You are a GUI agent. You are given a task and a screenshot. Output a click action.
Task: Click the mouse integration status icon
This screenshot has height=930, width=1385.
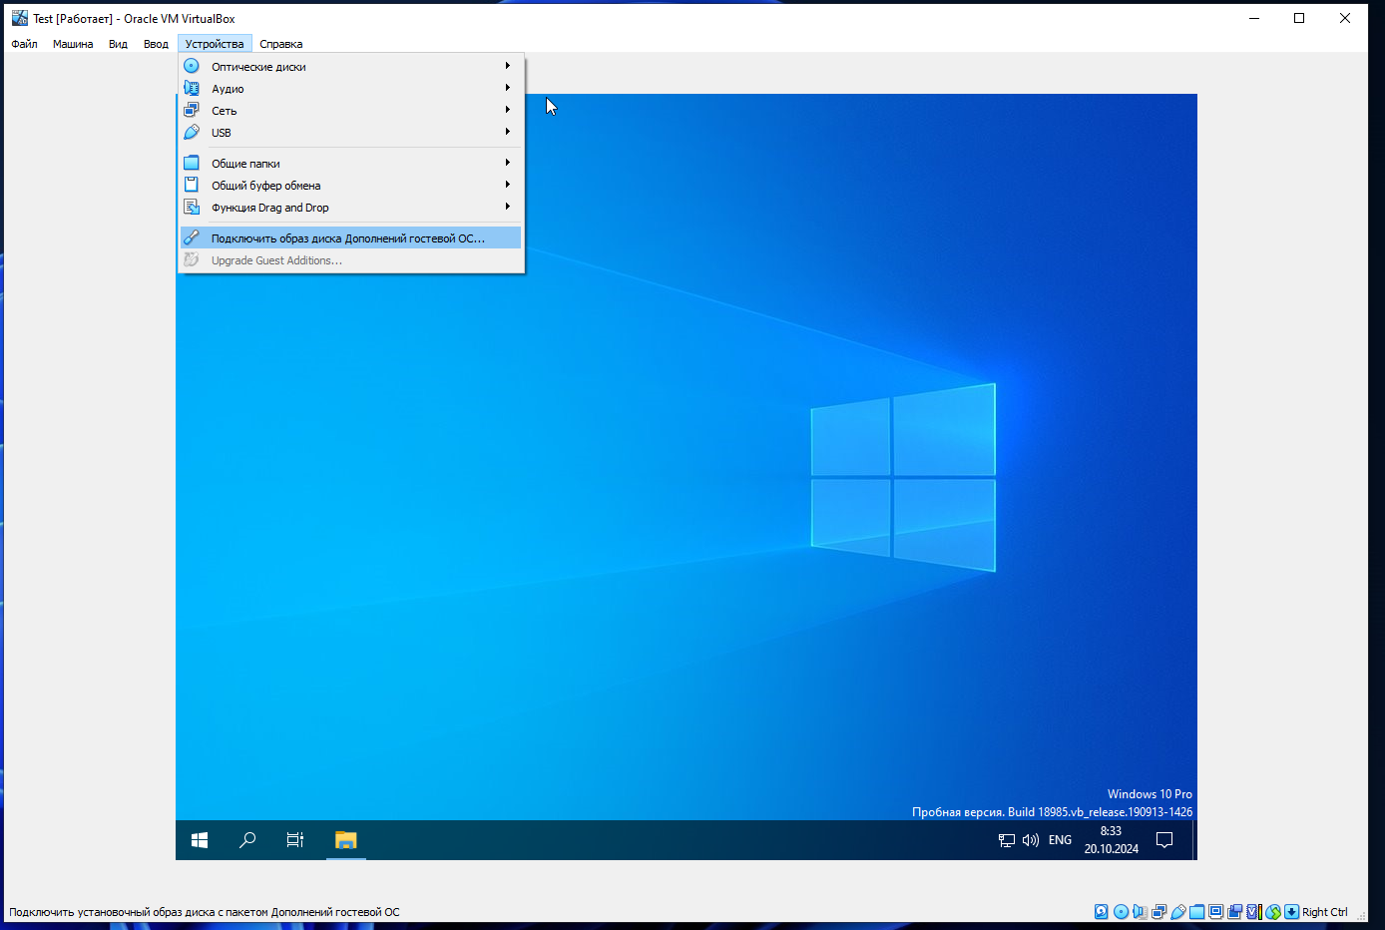[1273, 912]
